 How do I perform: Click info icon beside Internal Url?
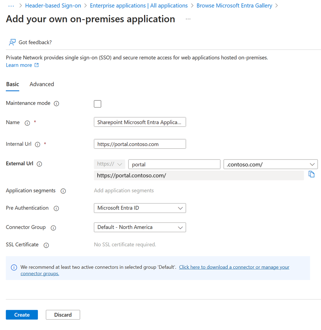(x=38, y=144)
